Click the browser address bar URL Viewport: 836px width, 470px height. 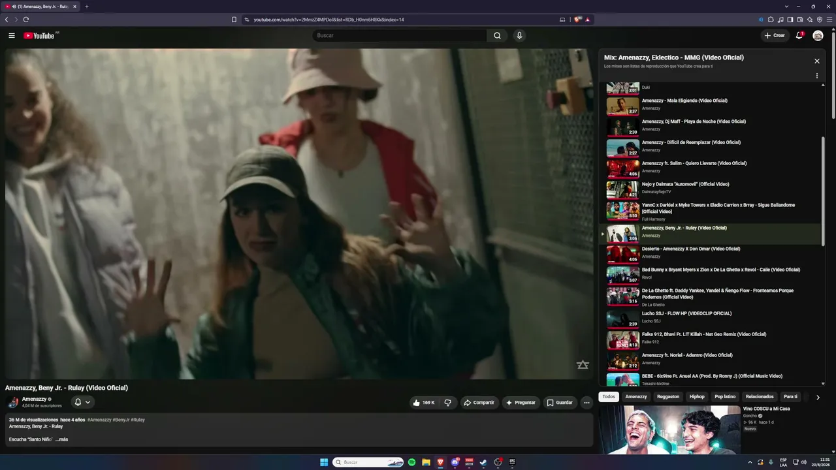coord(329,20)
